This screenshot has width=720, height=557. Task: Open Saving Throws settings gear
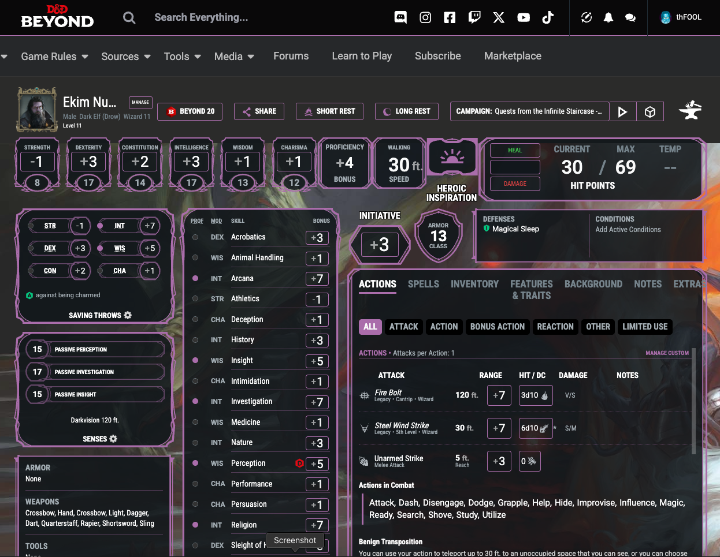128,315
